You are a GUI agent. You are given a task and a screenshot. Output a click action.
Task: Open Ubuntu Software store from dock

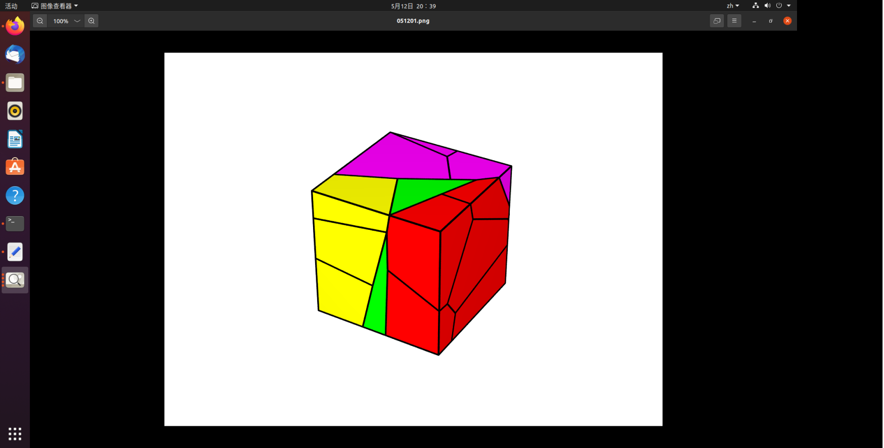pos(15,167)
